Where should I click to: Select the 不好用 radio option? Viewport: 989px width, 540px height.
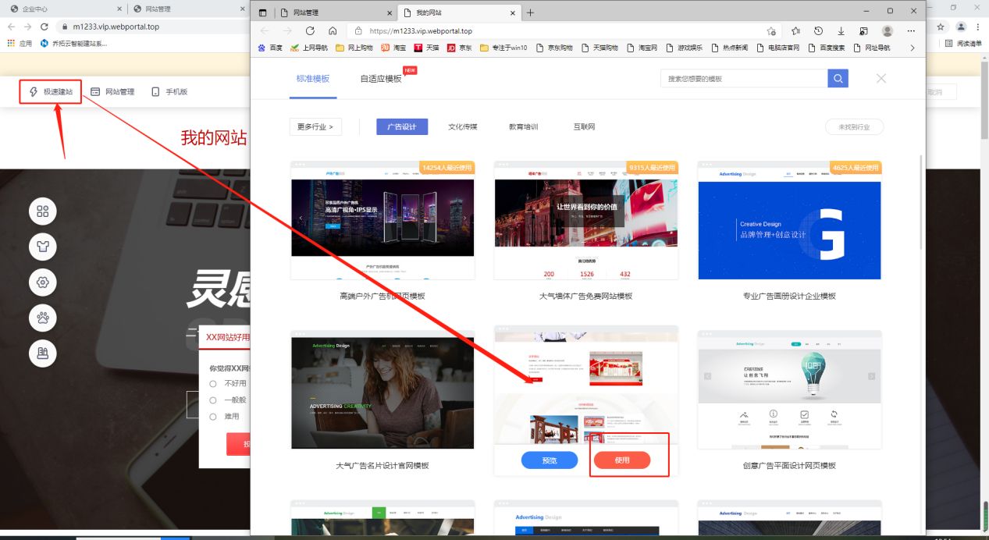pos(213,383)
